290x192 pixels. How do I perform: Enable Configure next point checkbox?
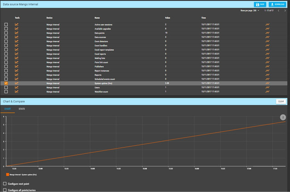pos(5,184)
